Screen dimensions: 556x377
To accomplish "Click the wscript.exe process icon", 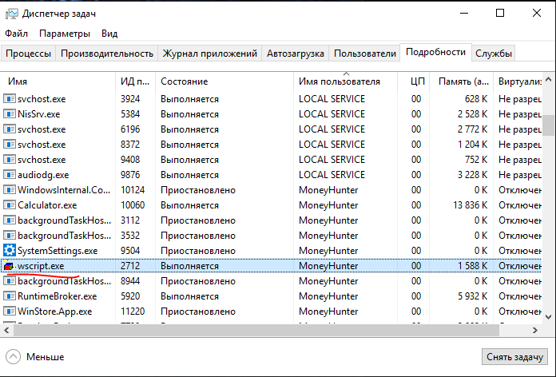I will tap(9, 266).
